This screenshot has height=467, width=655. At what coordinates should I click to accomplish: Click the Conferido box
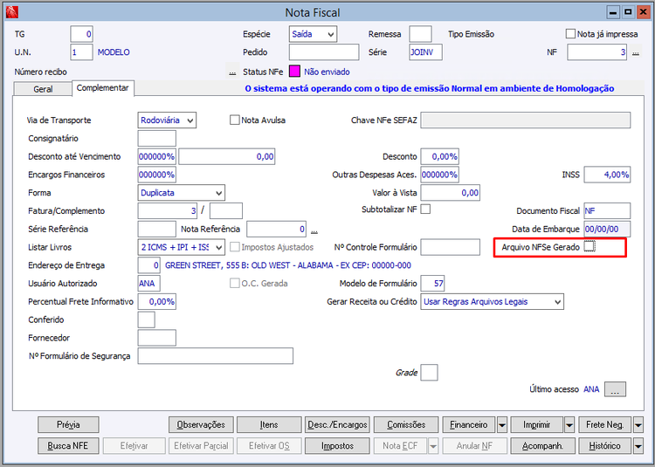146,319
